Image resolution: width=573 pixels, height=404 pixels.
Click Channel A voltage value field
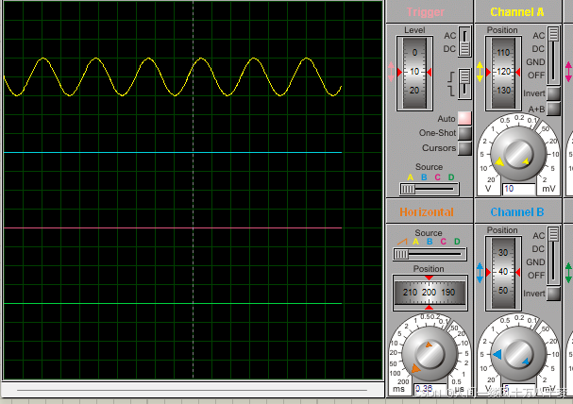[x=519, y=189]
